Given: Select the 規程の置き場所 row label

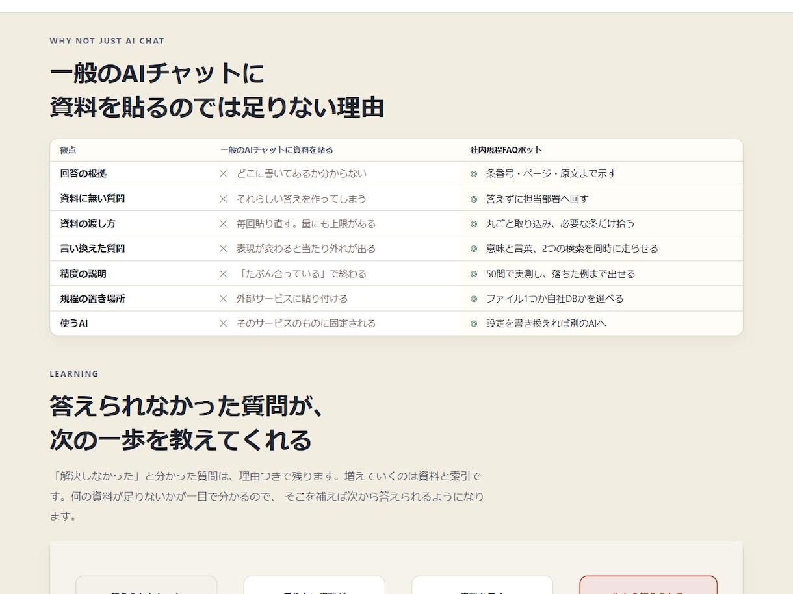Looking at the screenshot, I should coord(92,299).
